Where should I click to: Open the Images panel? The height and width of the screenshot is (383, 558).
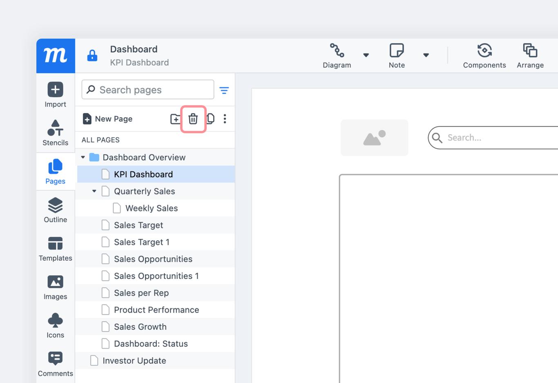[56, 287]
